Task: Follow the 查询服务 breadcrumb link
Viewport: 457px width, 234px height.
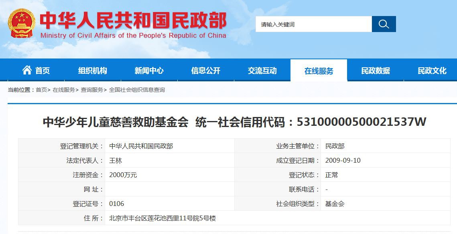Action: (92, 90)
